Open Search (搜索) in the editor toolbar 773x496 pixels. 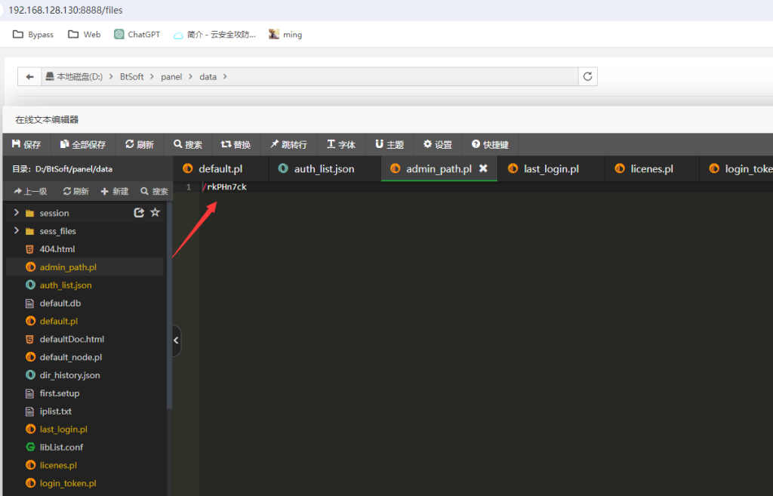188,144
